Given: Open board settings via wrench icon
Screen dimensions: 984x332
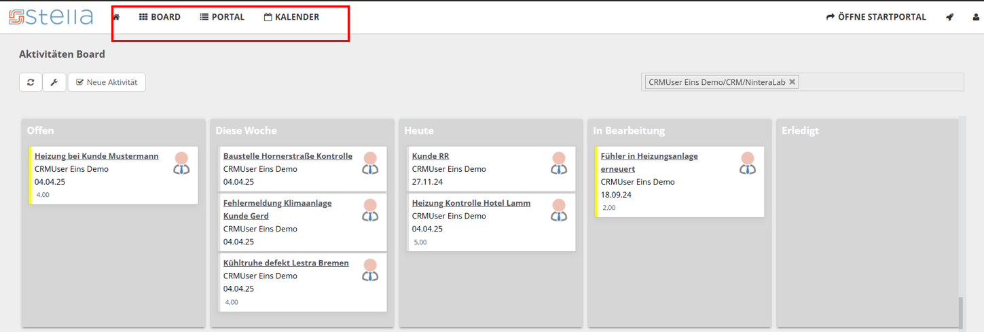Looking at the screenshot, I should click(x=54, y=82).
